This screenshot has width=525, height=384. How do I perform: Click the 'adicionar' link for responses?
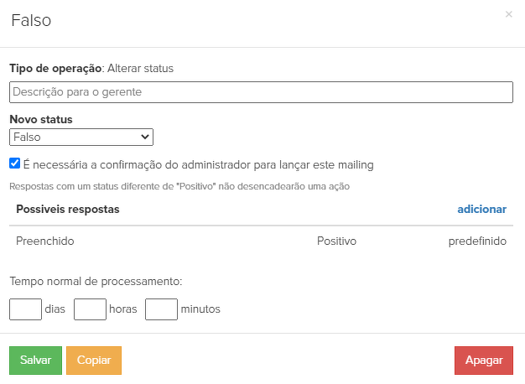481,209
